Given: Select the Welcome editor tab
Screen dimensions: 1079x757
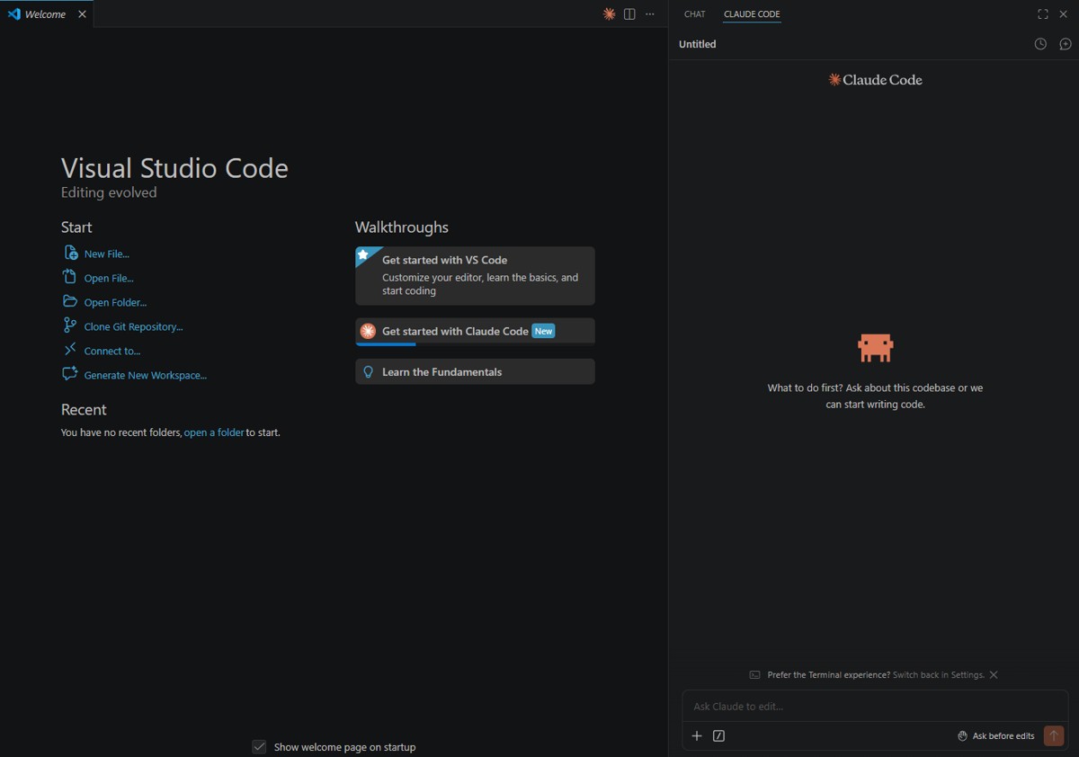Looking at the screenshot, I should pyautogui.click(x=46, y=14).
